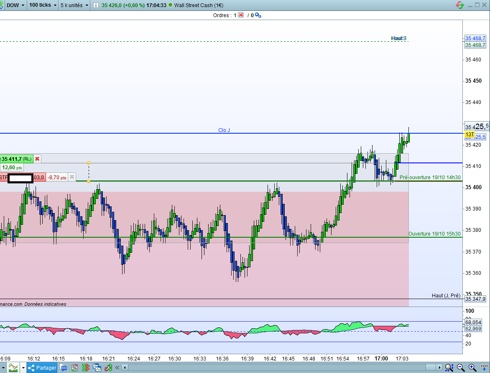Open the order book bars icon
Screen dimensions: 490x373
85,368
